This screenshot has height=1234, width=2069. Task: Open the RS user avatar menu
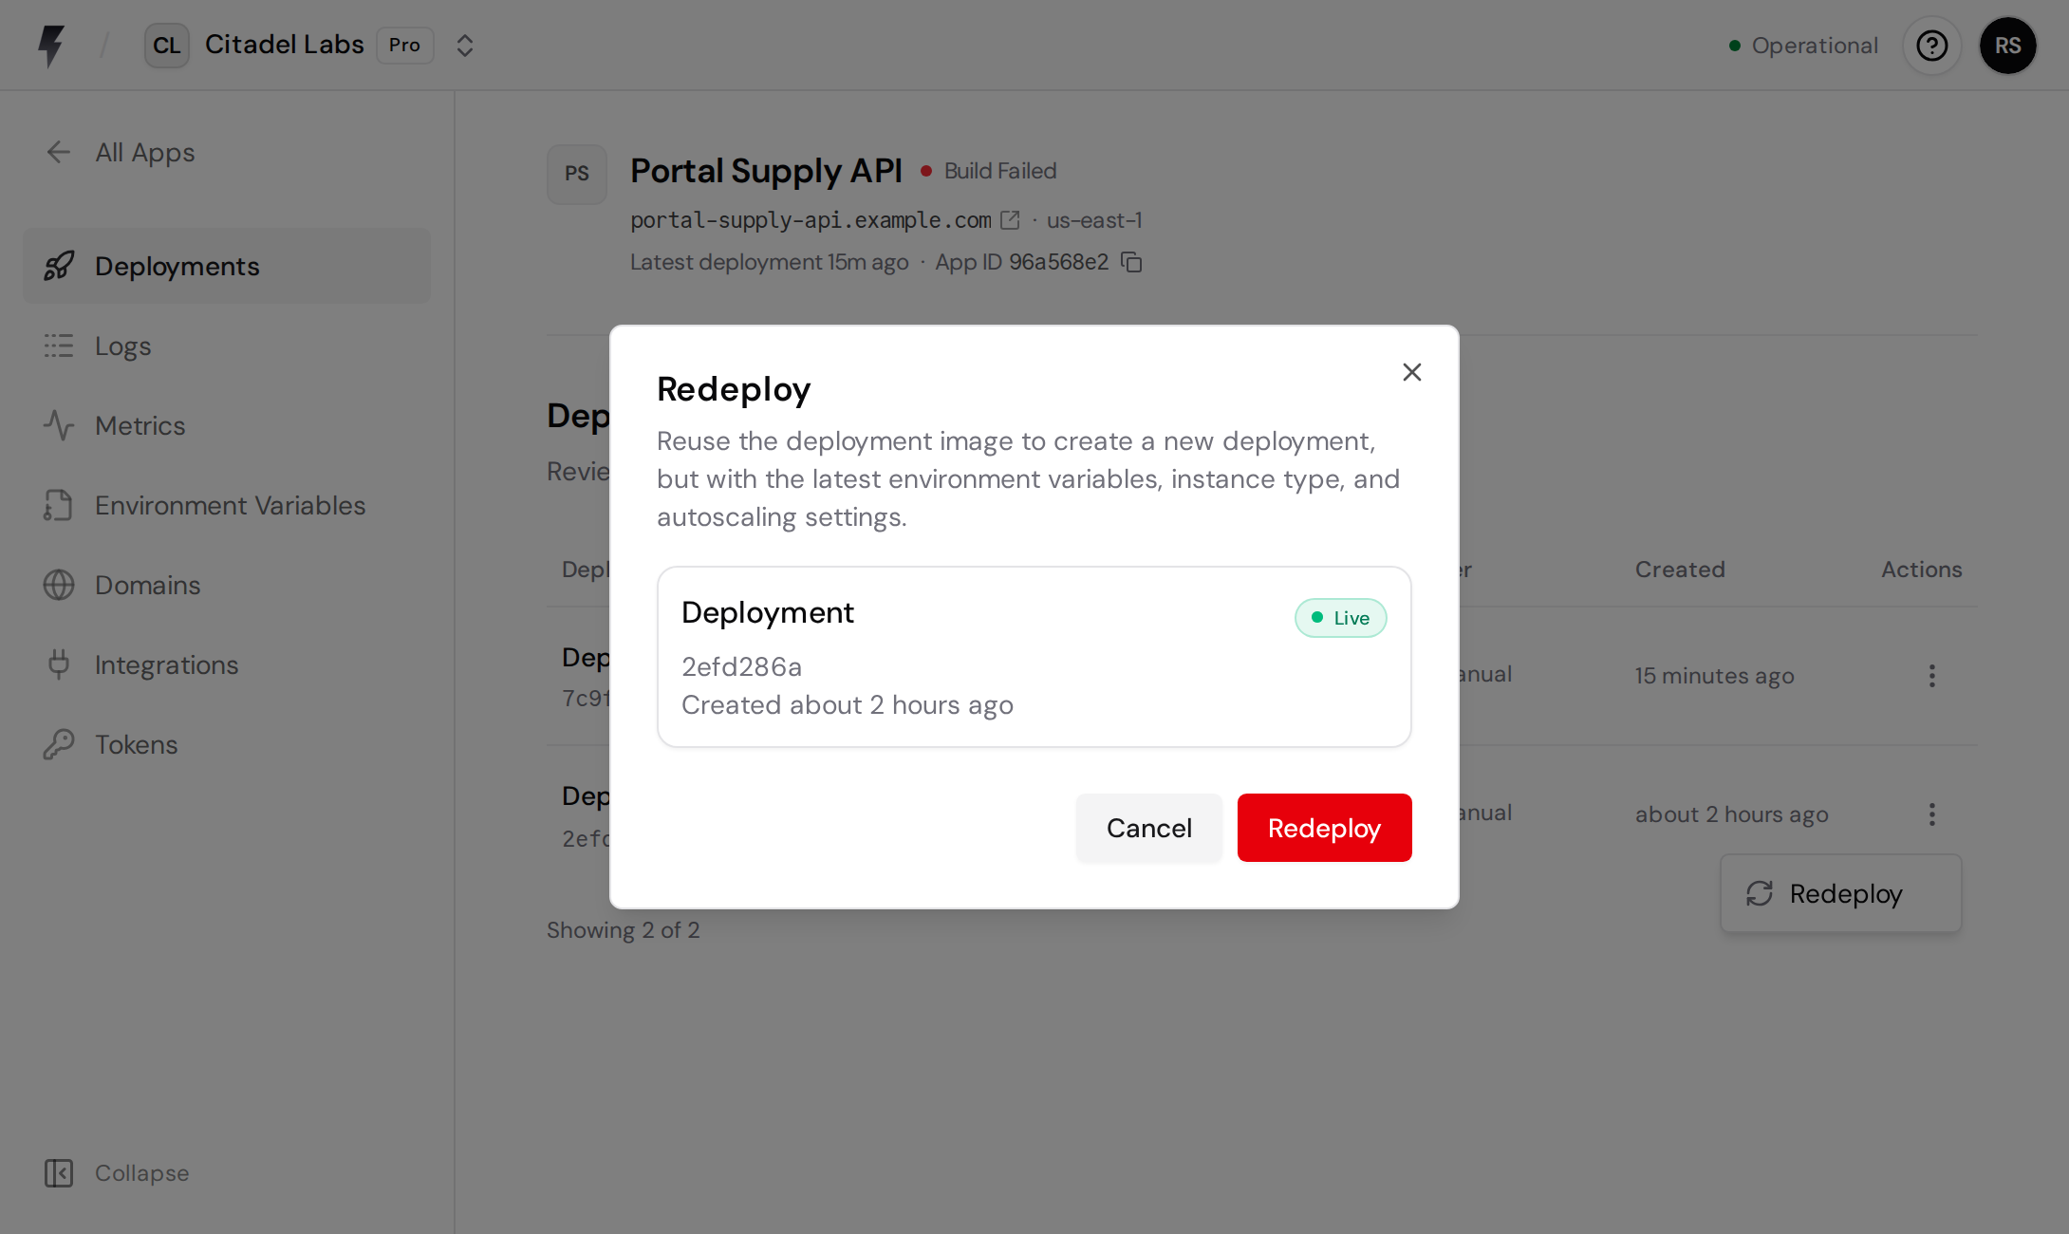pos(2007,46)
